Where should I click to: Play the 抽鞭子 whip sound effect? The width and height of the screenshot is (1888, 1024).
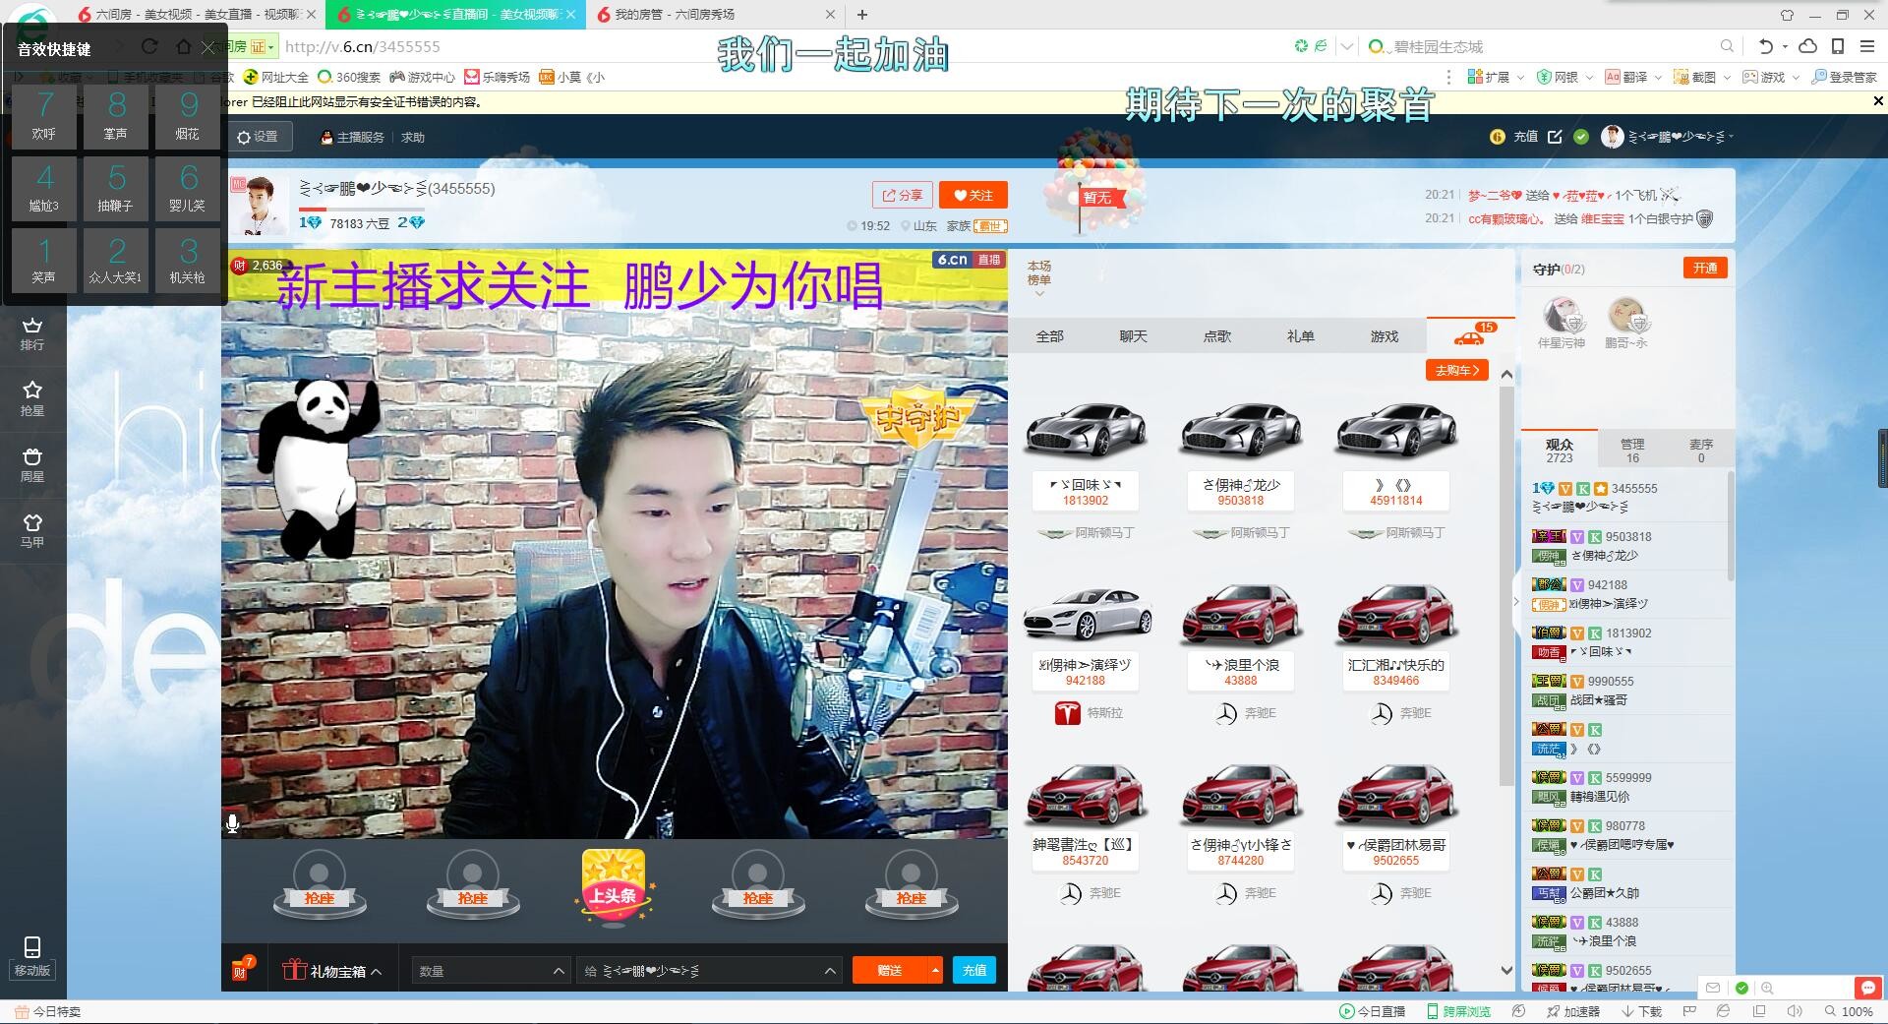[116, 189]
